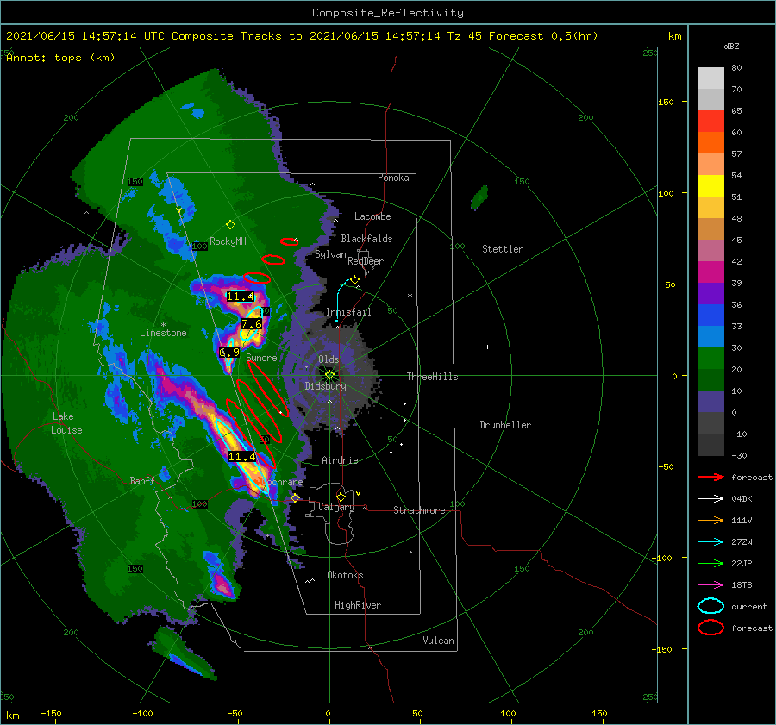776x725 pixels.
Task: Click the Drumheller city label
Action: [505, 425]
